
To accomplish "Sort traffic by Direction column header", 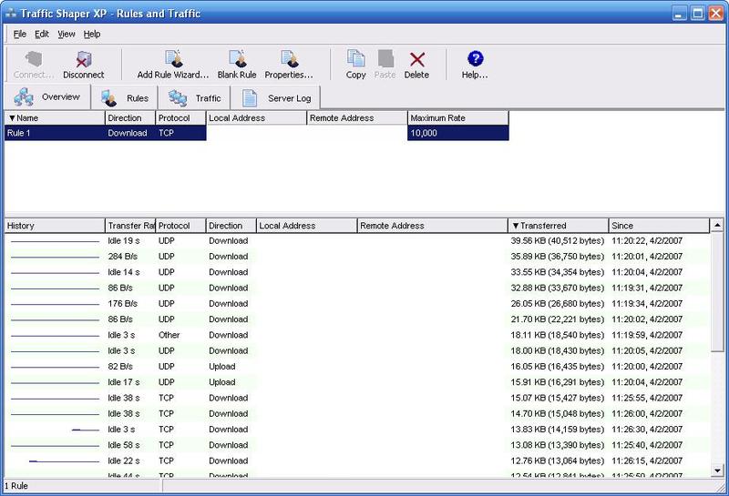I will click(x=231, y=226).
